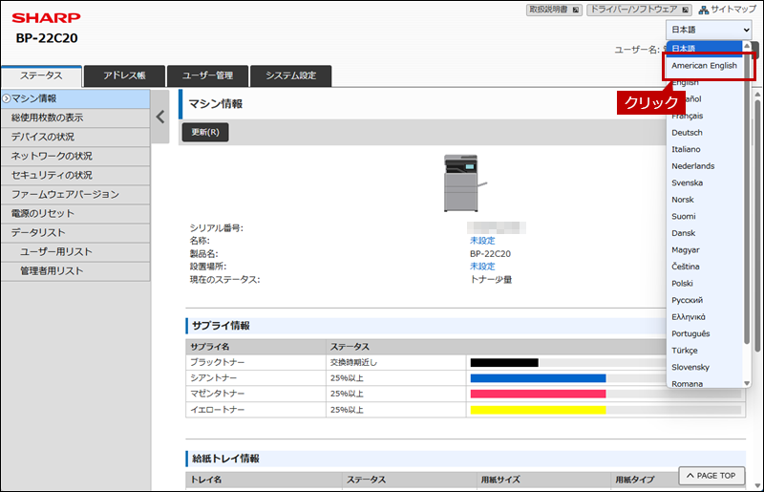Click the トナー少量 current status value

click(491, 279)
